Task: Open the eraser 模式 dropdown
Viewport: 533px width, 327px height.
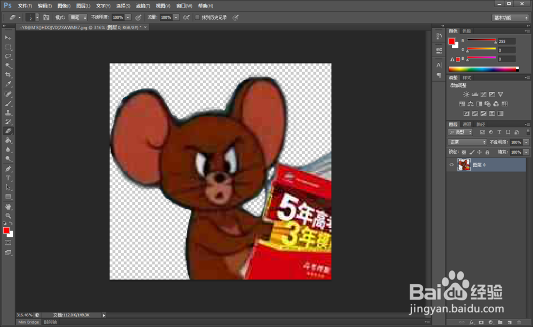Action: 78,18
